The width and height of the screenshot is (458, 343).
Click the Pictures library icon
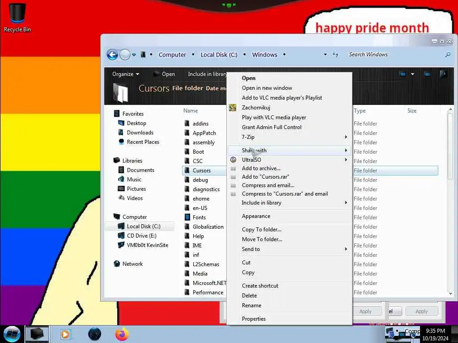[x=121, y=189]
